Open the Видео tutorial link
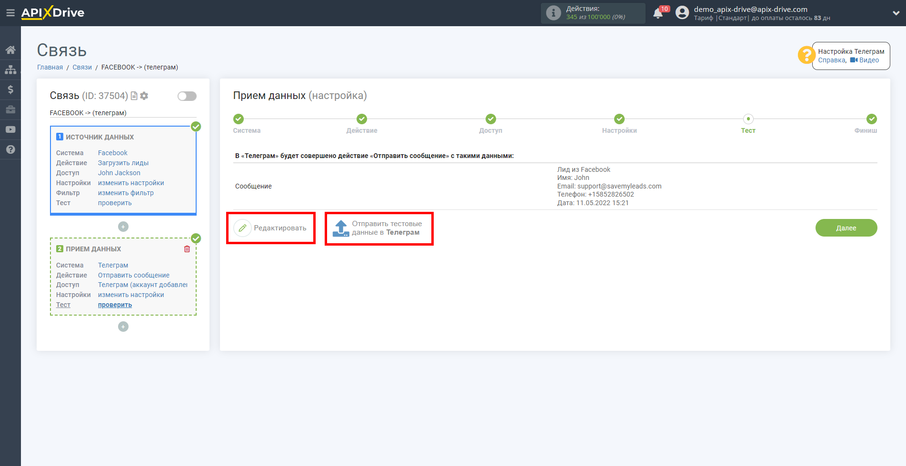 tap(865, 60)
